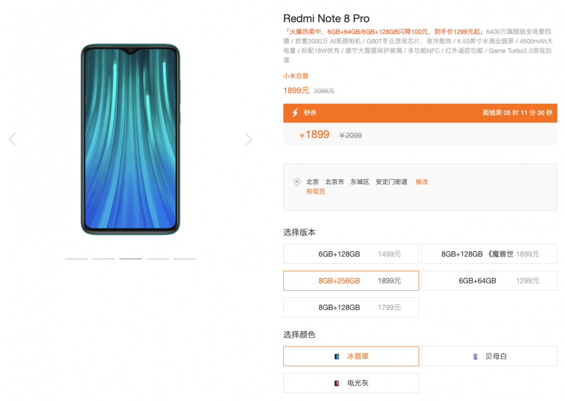Switch to the second image indicator bar

tap(104, 258)
